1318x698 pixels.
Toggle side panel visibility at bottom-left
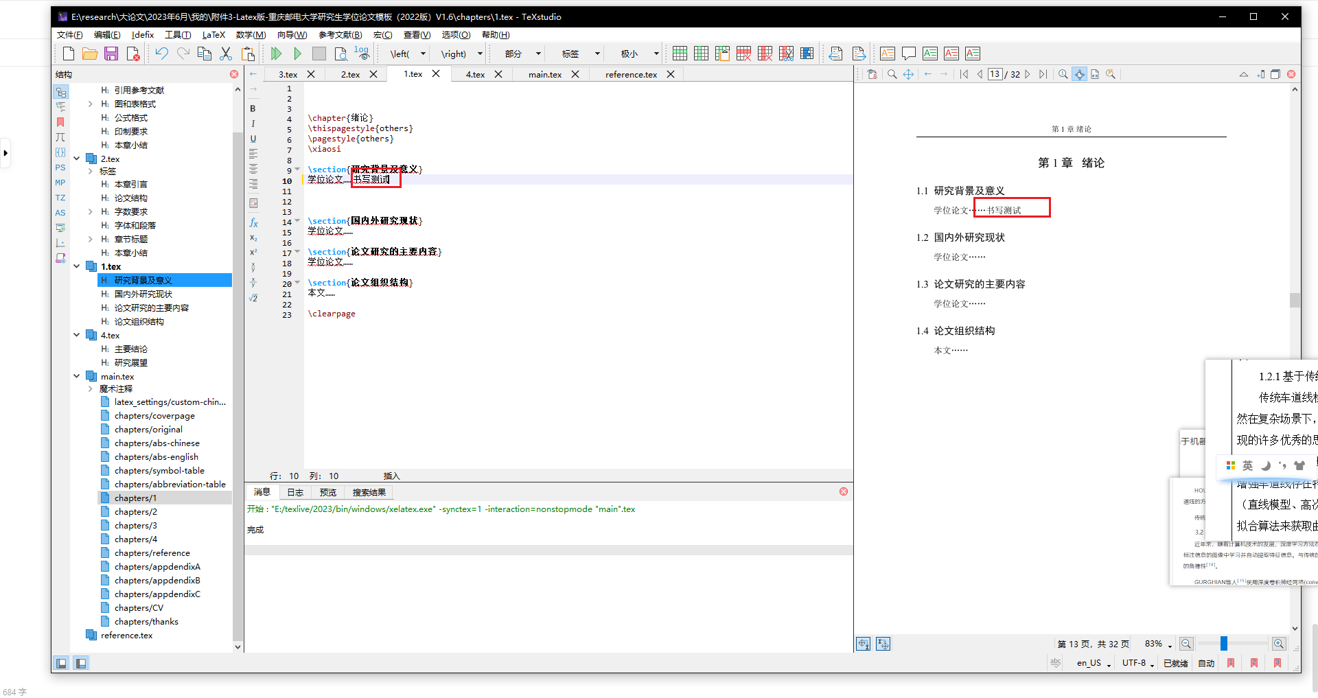coord(61,663)
